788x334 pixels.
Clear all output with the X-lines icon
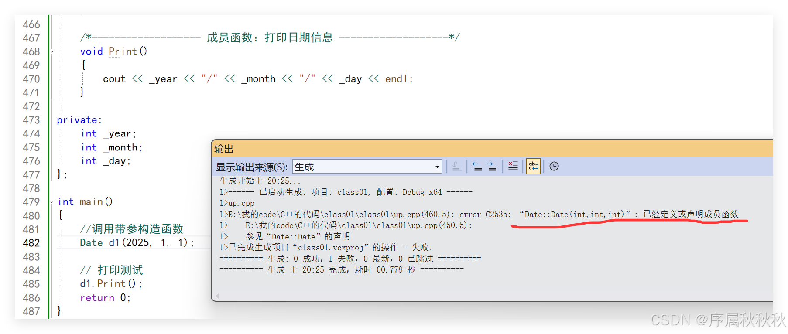pyautogui.click(x=513, y=166)
